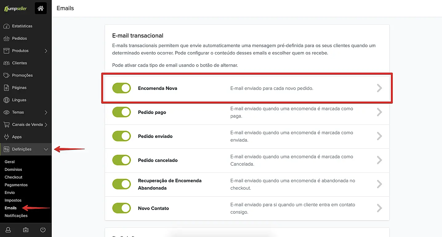Collapse the Definições menu chevron
The width and height of the screenshot is (442, 237).
[x=46, y=149]
